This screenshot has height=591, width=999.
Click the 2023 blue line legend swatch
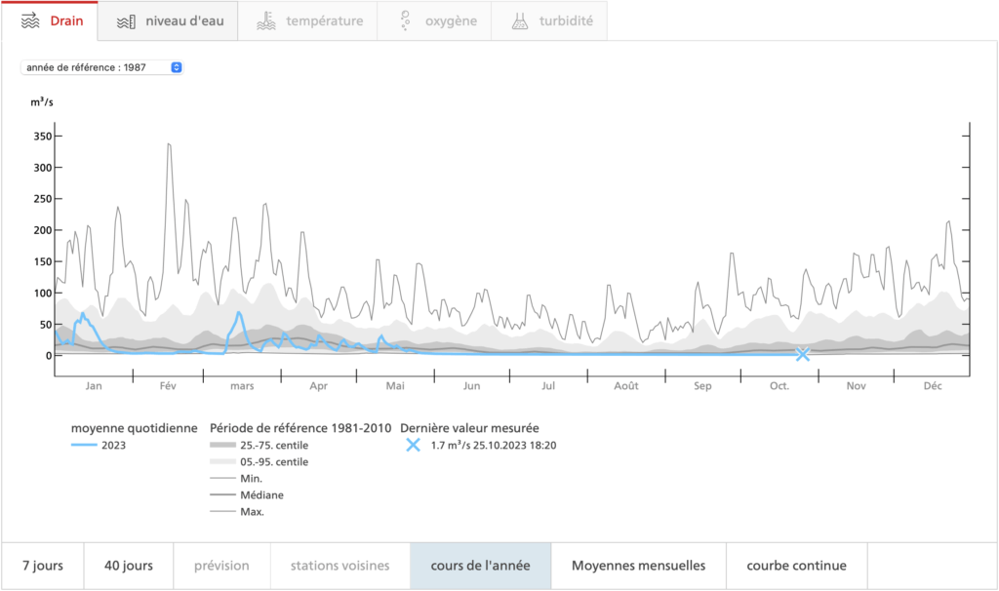coord(87,445)
